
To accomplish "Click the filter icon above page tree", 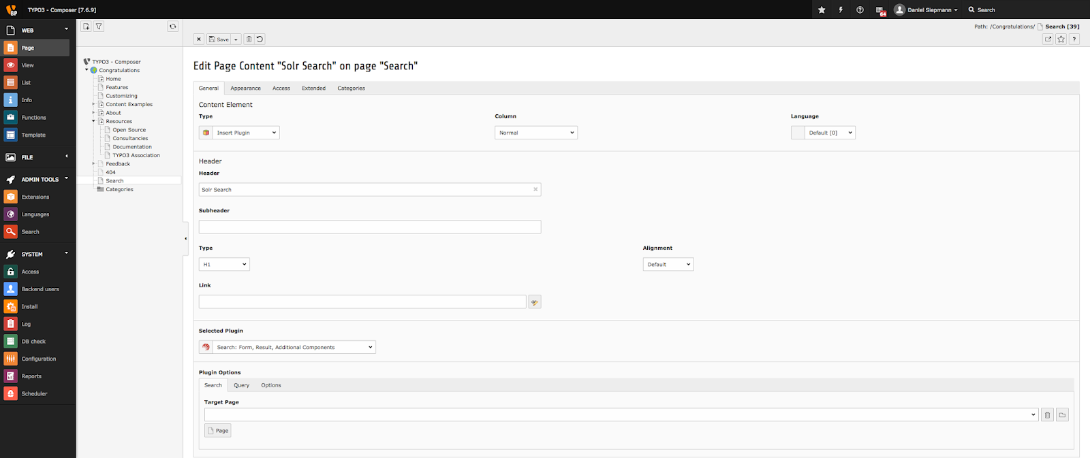I will [x=99, y=27].
